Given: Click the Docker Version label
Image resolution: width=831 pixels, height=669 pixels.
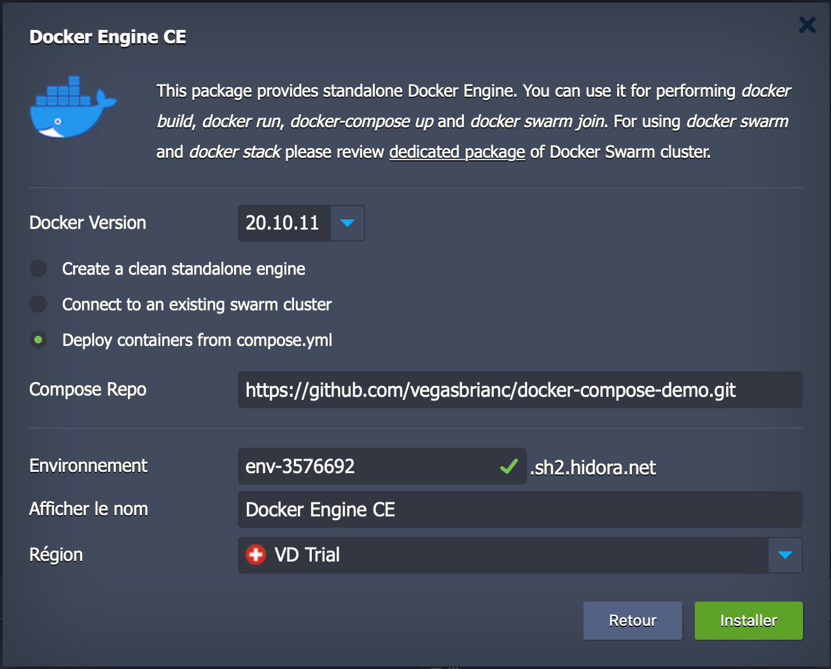Looking at the screenshot, I should point(88,223).
